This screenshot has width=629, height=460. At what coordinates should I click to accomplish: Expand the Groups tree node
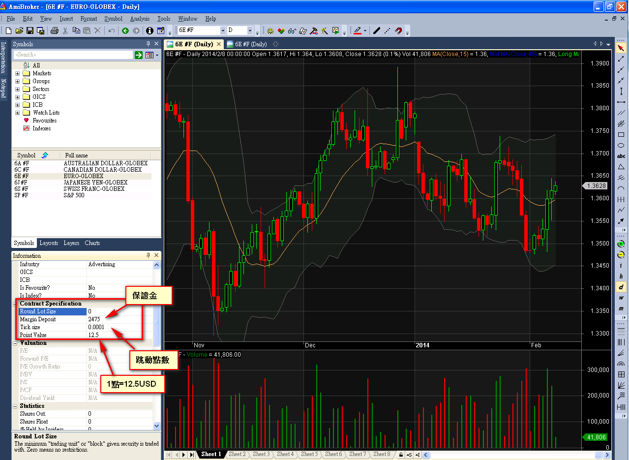(x=18, y=81)
